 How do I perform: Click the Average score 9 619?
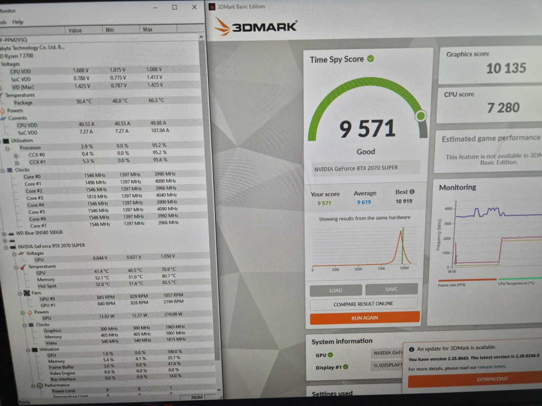[x=364, y=202]
